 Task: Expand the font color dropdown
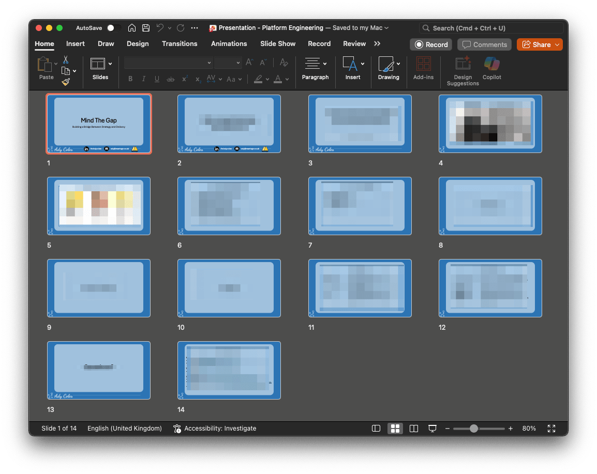point(286,79)
